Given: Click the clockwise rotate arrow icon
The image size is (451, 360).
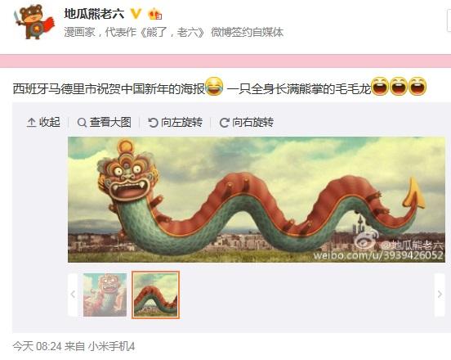Looking at the screenshot, I should click(x=224, y=123).
